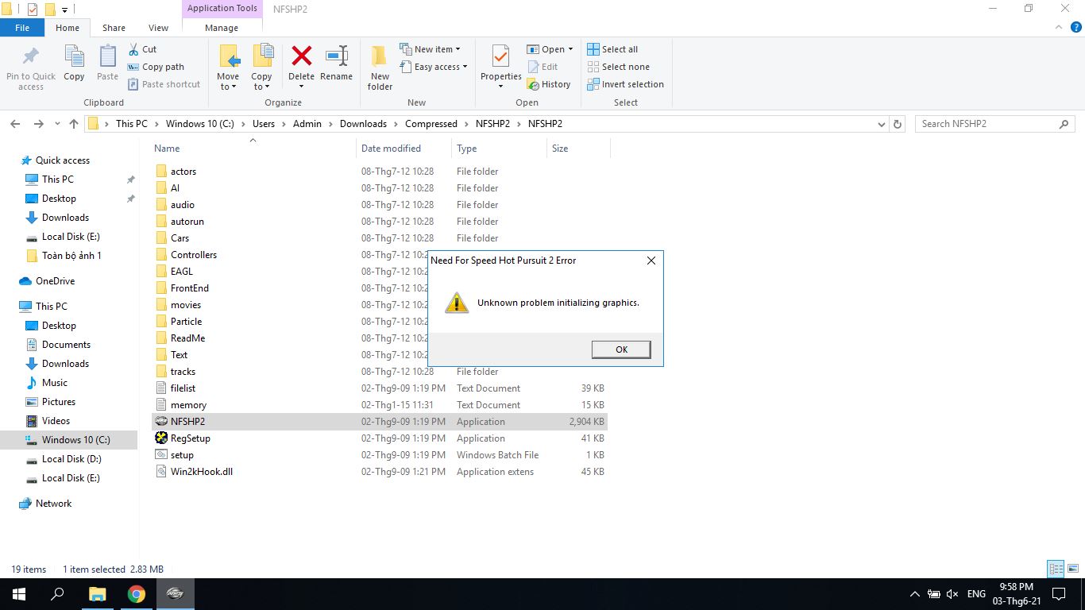Switch to the View ribbon tab
The width and height of the screenshot is (1085, 610).
(159, 28)
